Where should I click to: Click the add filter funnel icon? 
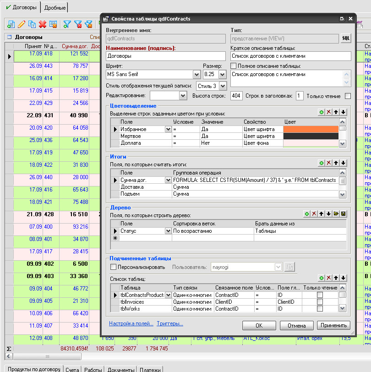click(x=67, y=24)
